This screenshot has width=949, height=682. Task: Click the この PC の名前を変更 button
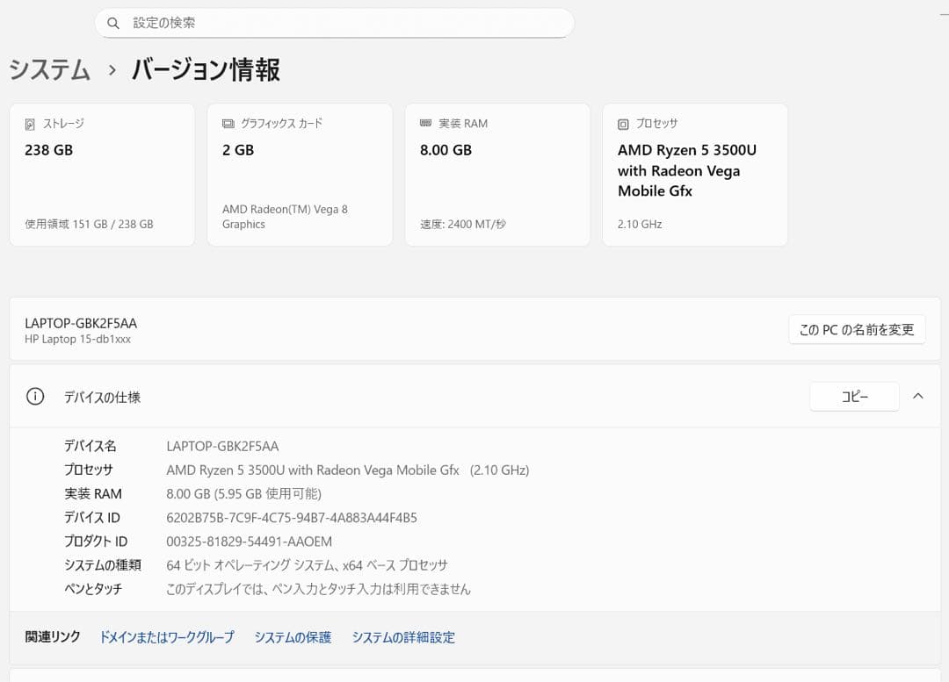point(857,328)
